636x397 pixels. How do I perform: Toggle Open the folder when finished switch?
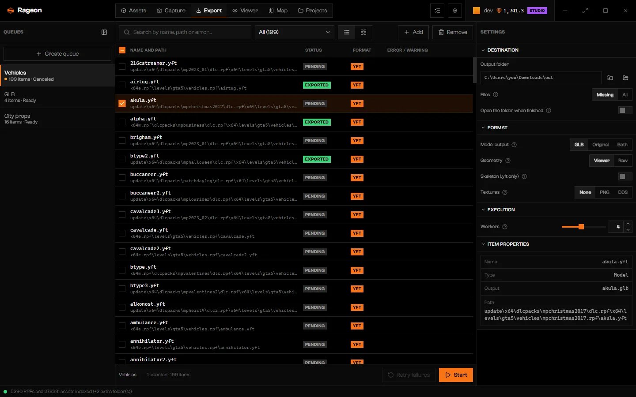tap(625, 110)
